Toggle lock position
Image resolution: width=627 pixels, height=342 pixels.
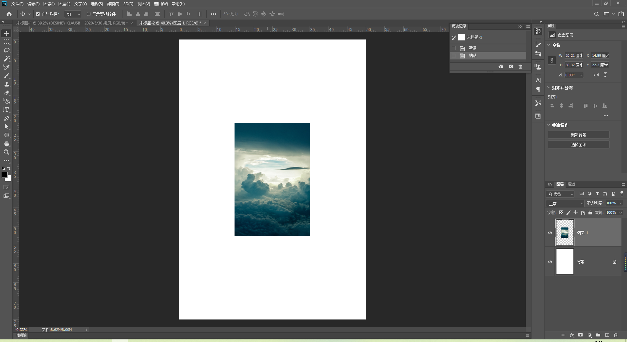coord(575,212)
